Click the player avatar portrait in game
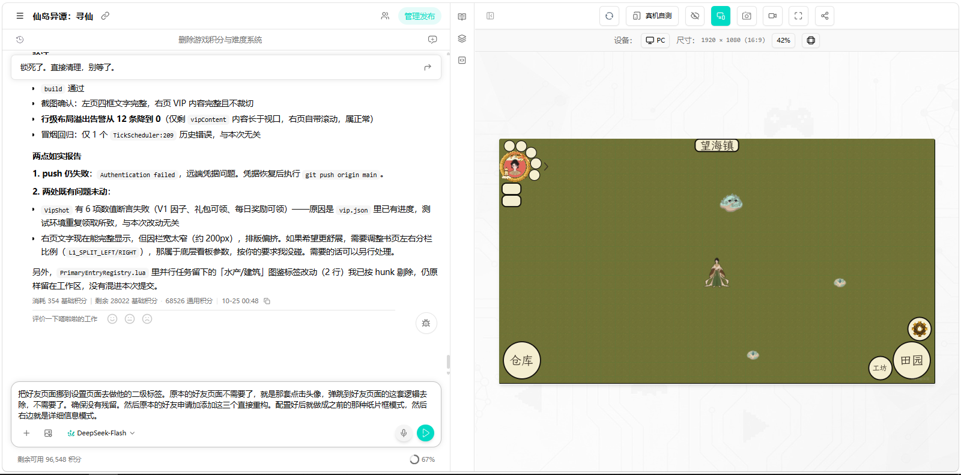The image size is (961, 475). coord(515,166)
